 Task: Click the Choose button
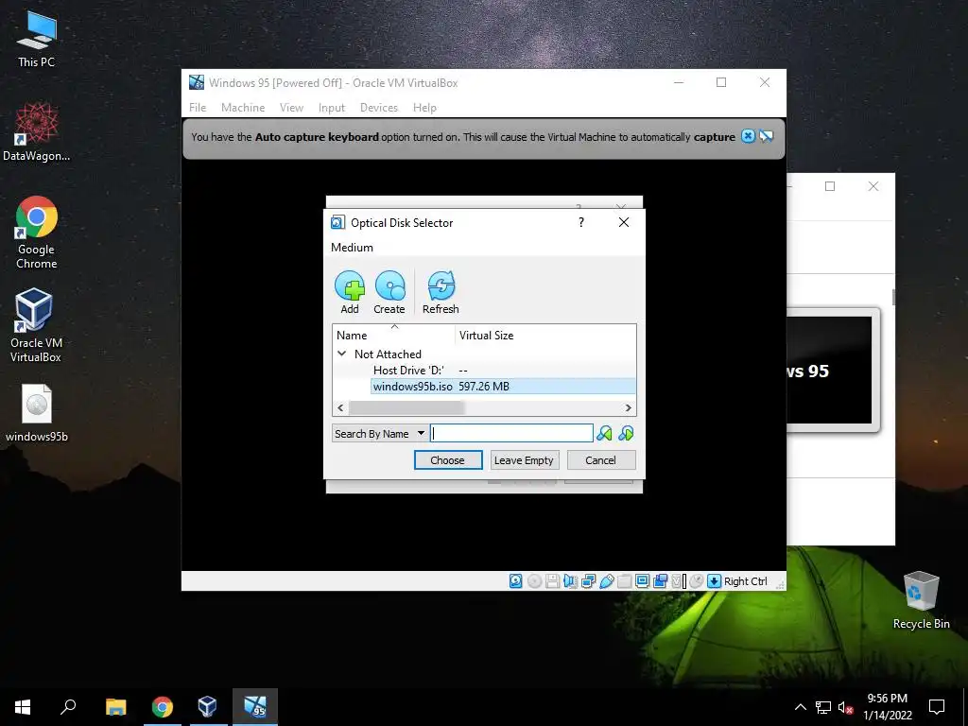tap(447, 460)
